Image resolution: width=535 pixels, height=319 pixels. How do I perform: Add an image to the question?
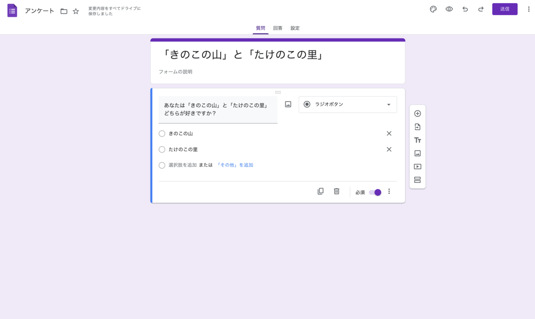point(288,104)
